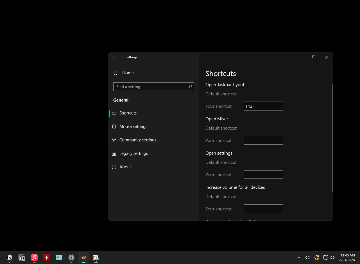This screenshot has height=264, width=360.
Task: Open the Music app in the taskbar
Action: click(x=34, y=258)
